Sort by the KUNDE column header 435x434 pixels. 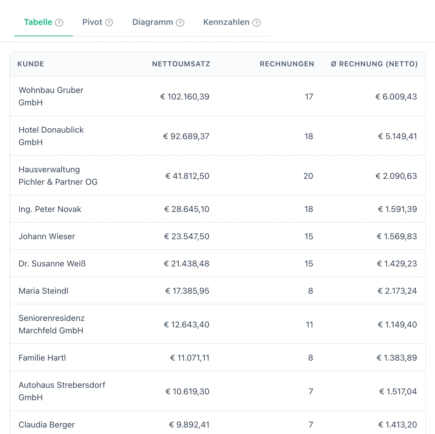click(31, 64)
